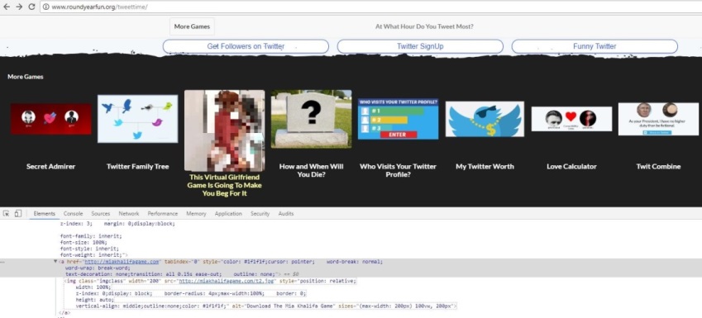Image resolution: width=702 pixels, height=318 pixels.
Task: Click the Funny Twitter button
Action: 595,46
